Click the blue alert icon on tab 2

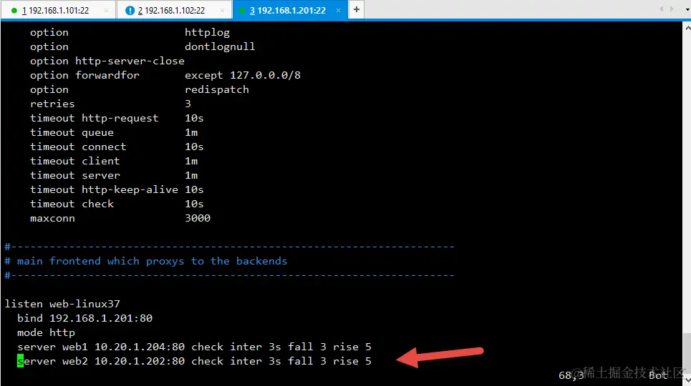[130, 11]
